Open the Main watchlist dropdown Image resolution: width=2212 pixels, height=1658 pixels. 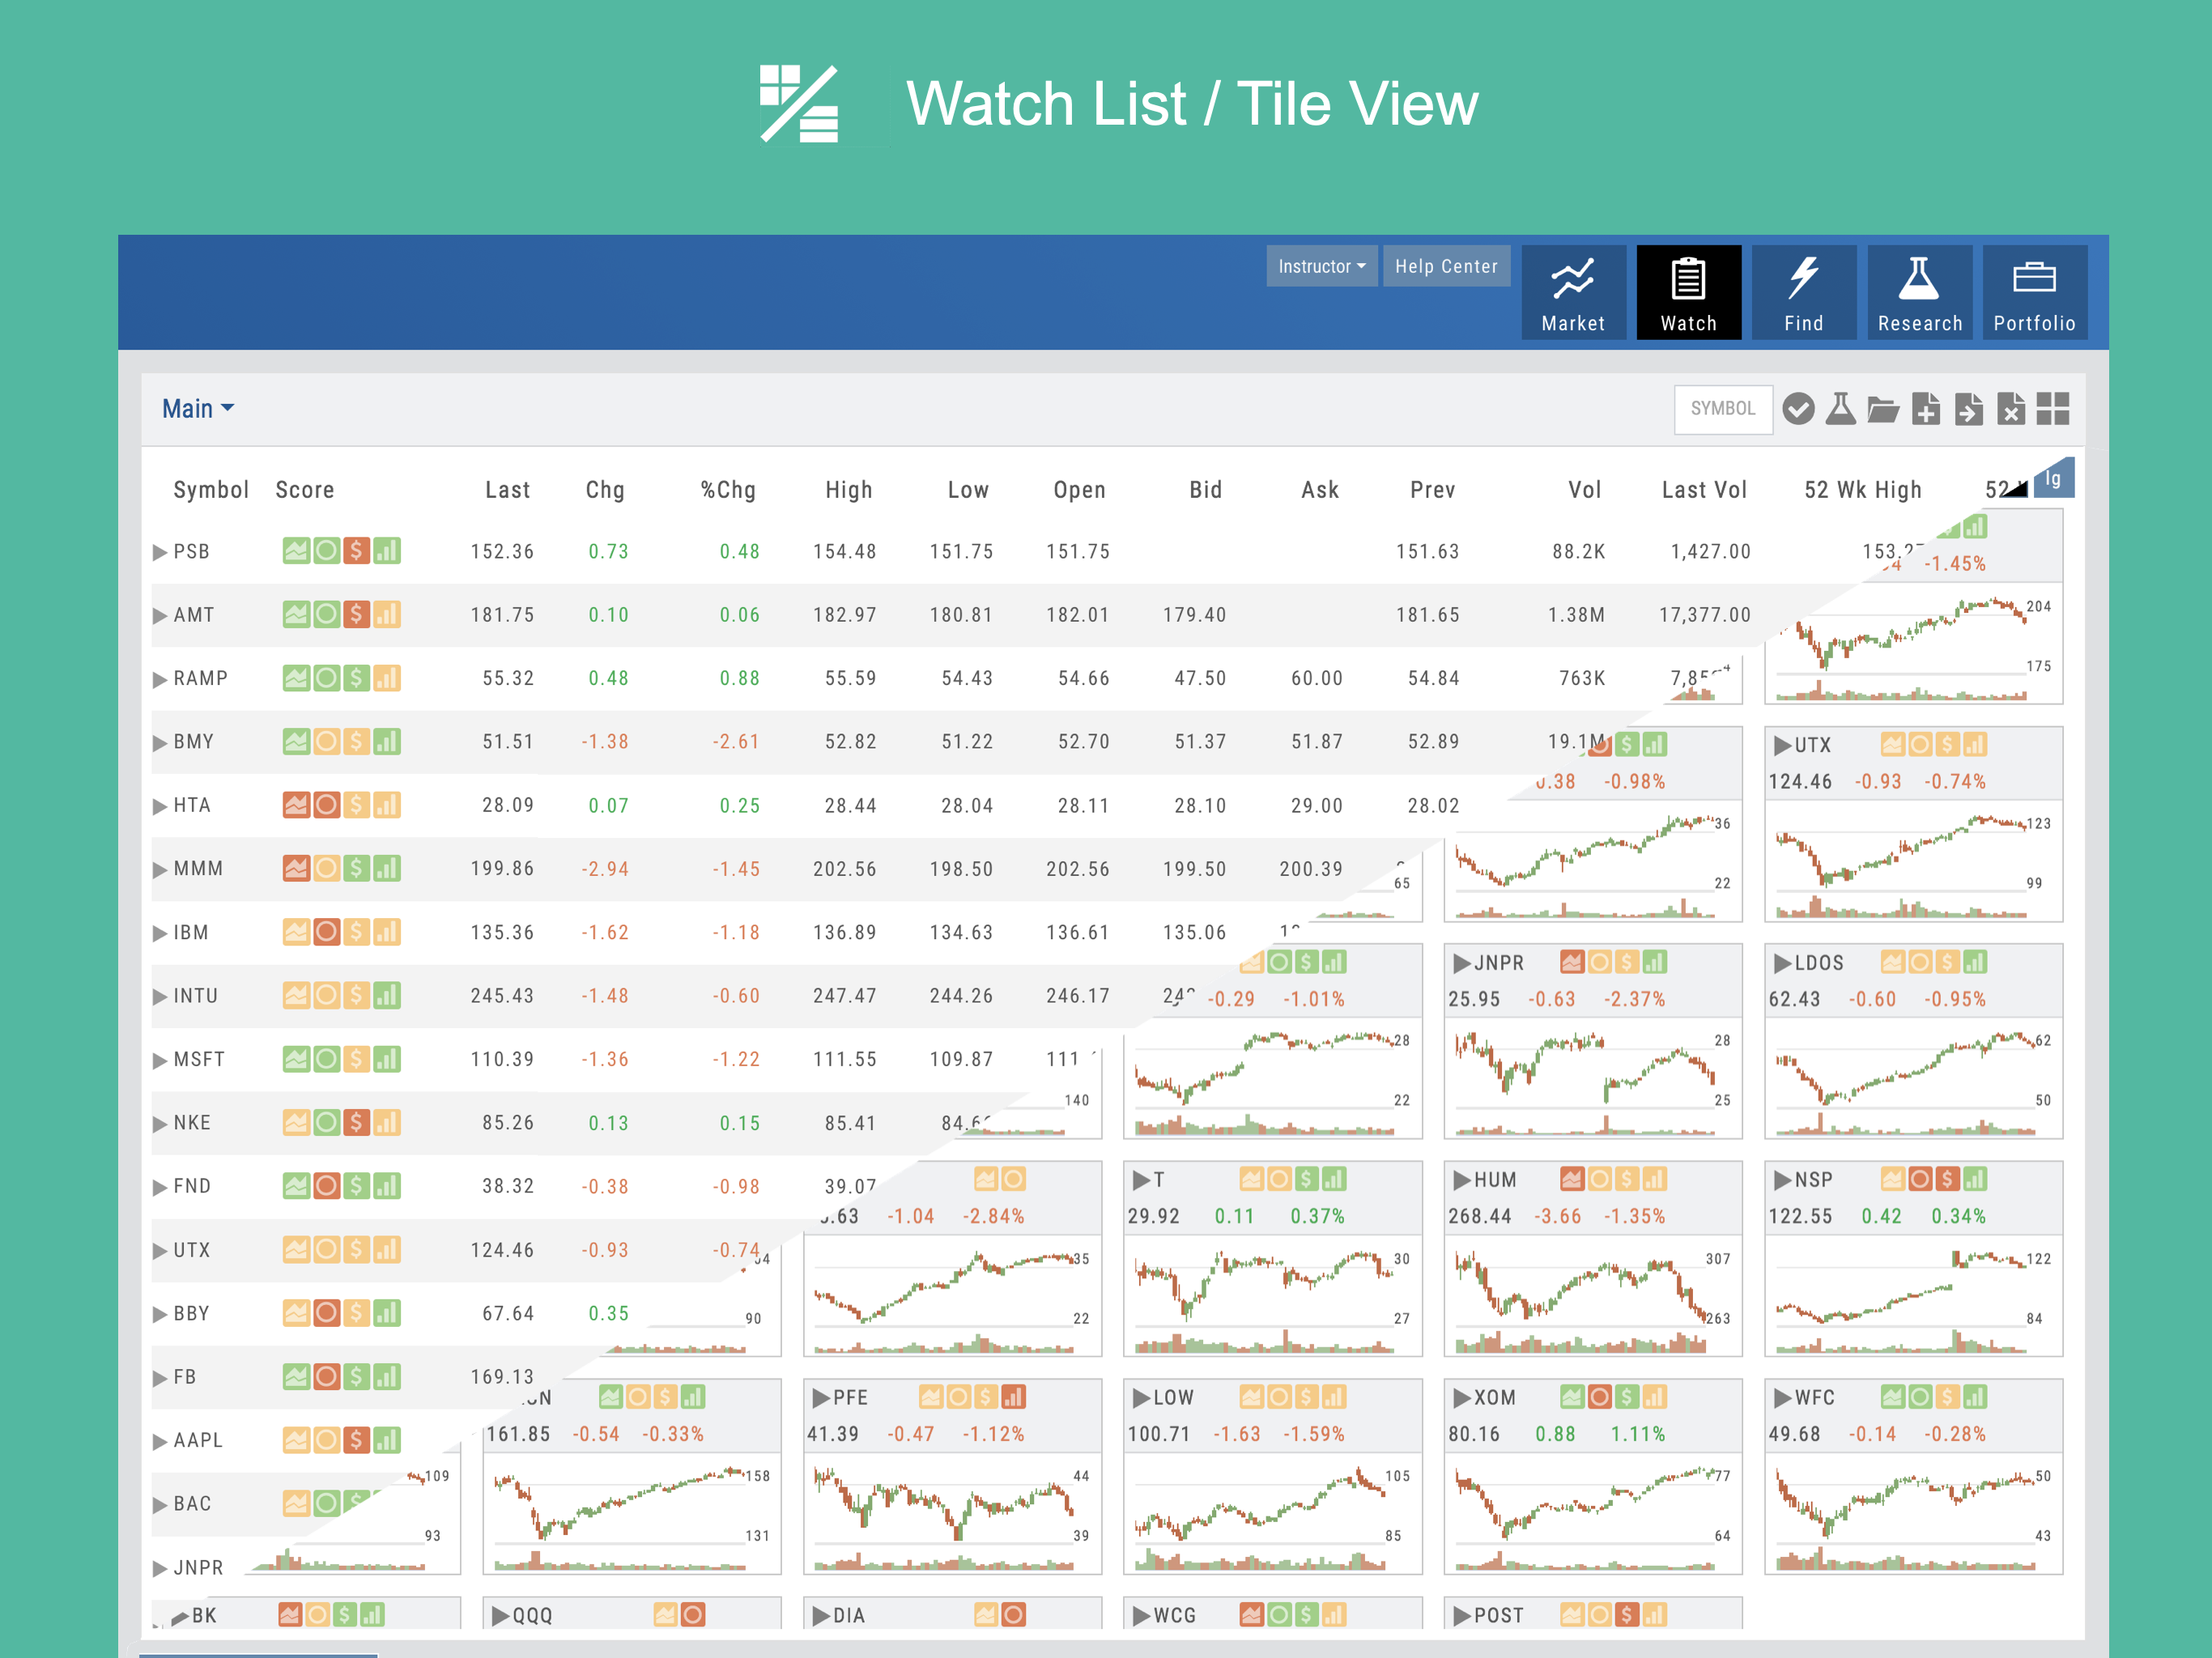coord(197,408)
